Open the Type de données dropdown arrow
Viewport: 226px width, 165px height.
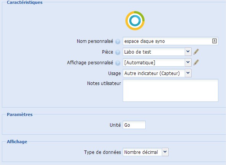point(165,152)
